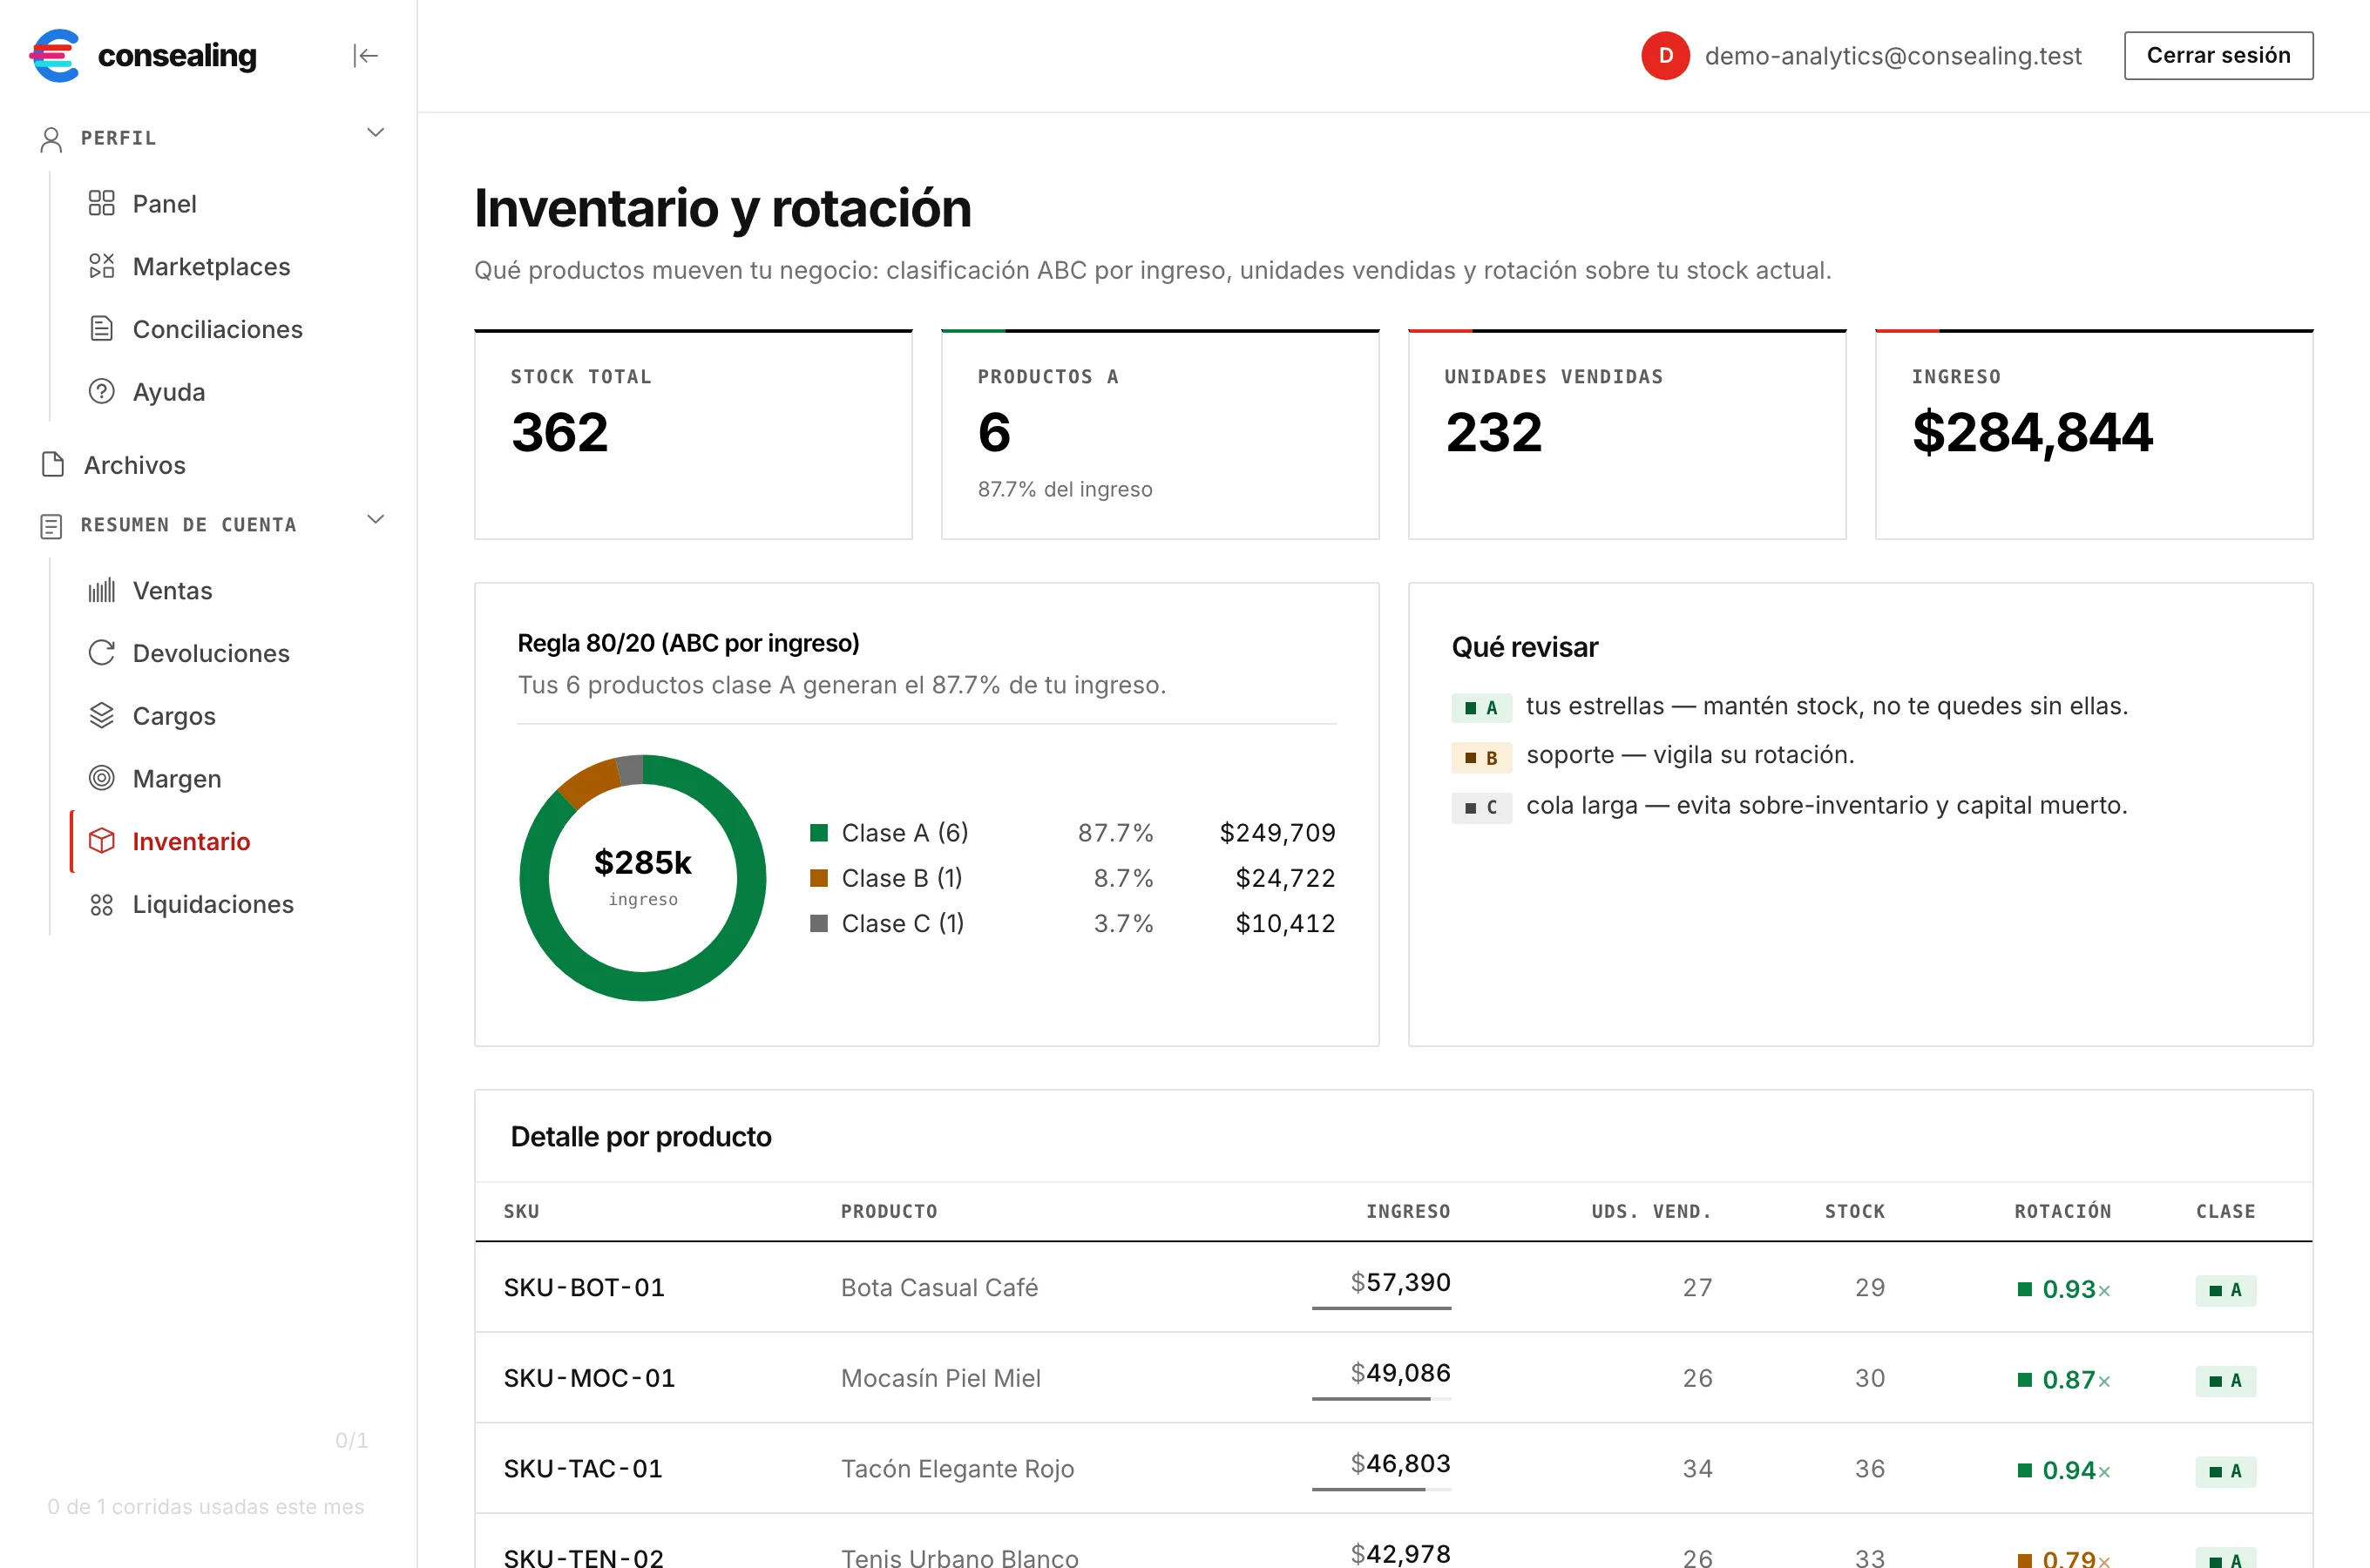Click the Cerrar sesión button

tap(2218, 56)
